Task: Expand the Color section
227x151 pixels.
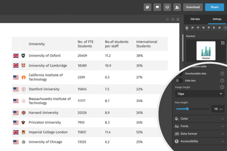Action: pos(199,119)
